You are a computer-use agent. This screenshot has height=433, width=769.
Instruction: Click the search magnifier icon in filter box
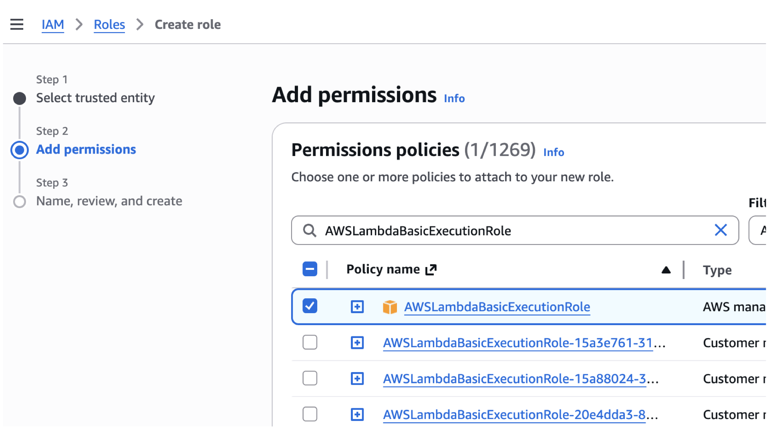tap(309, 231)
